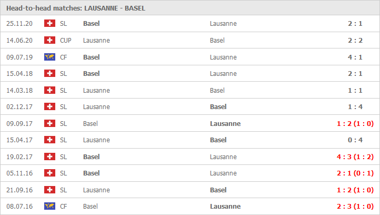Viewport: 380px width, 215px height.
Task: Select the 0 : 4 score on 15.04.17
Action: coord(355,140)
